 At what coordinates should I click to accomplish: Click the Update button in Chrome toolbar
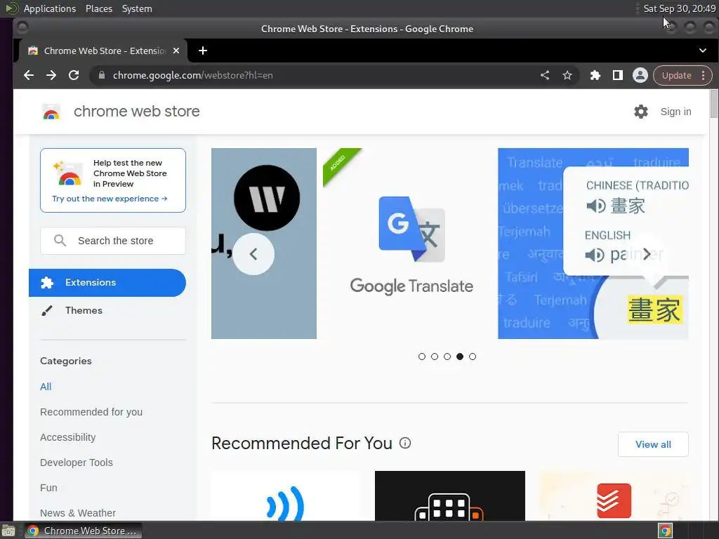676,75
